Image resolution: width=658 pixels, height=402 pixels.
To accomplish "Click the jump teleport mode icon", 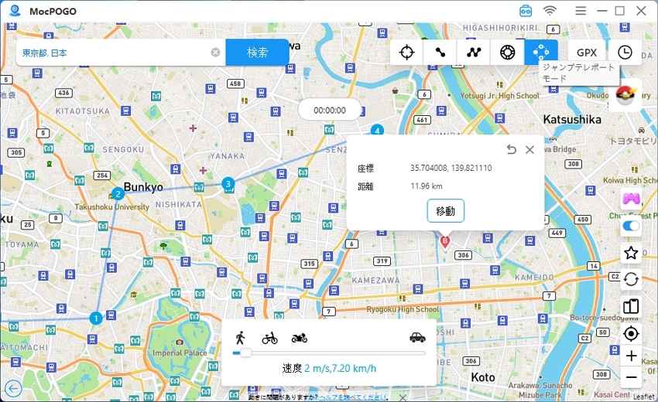I will point(541,53).
